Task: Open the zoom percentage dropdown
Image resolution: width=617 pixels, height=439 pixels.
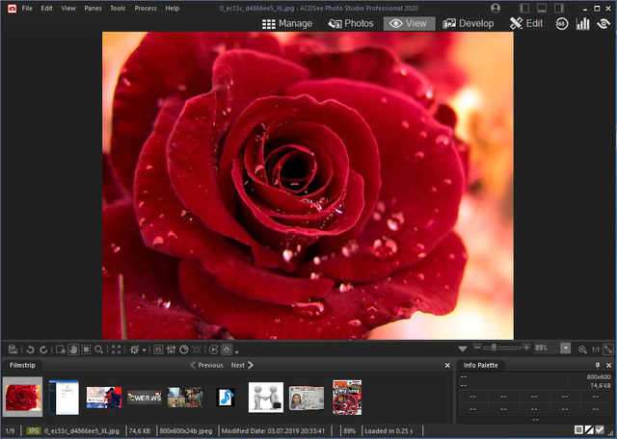Action: tap(565, 348)
